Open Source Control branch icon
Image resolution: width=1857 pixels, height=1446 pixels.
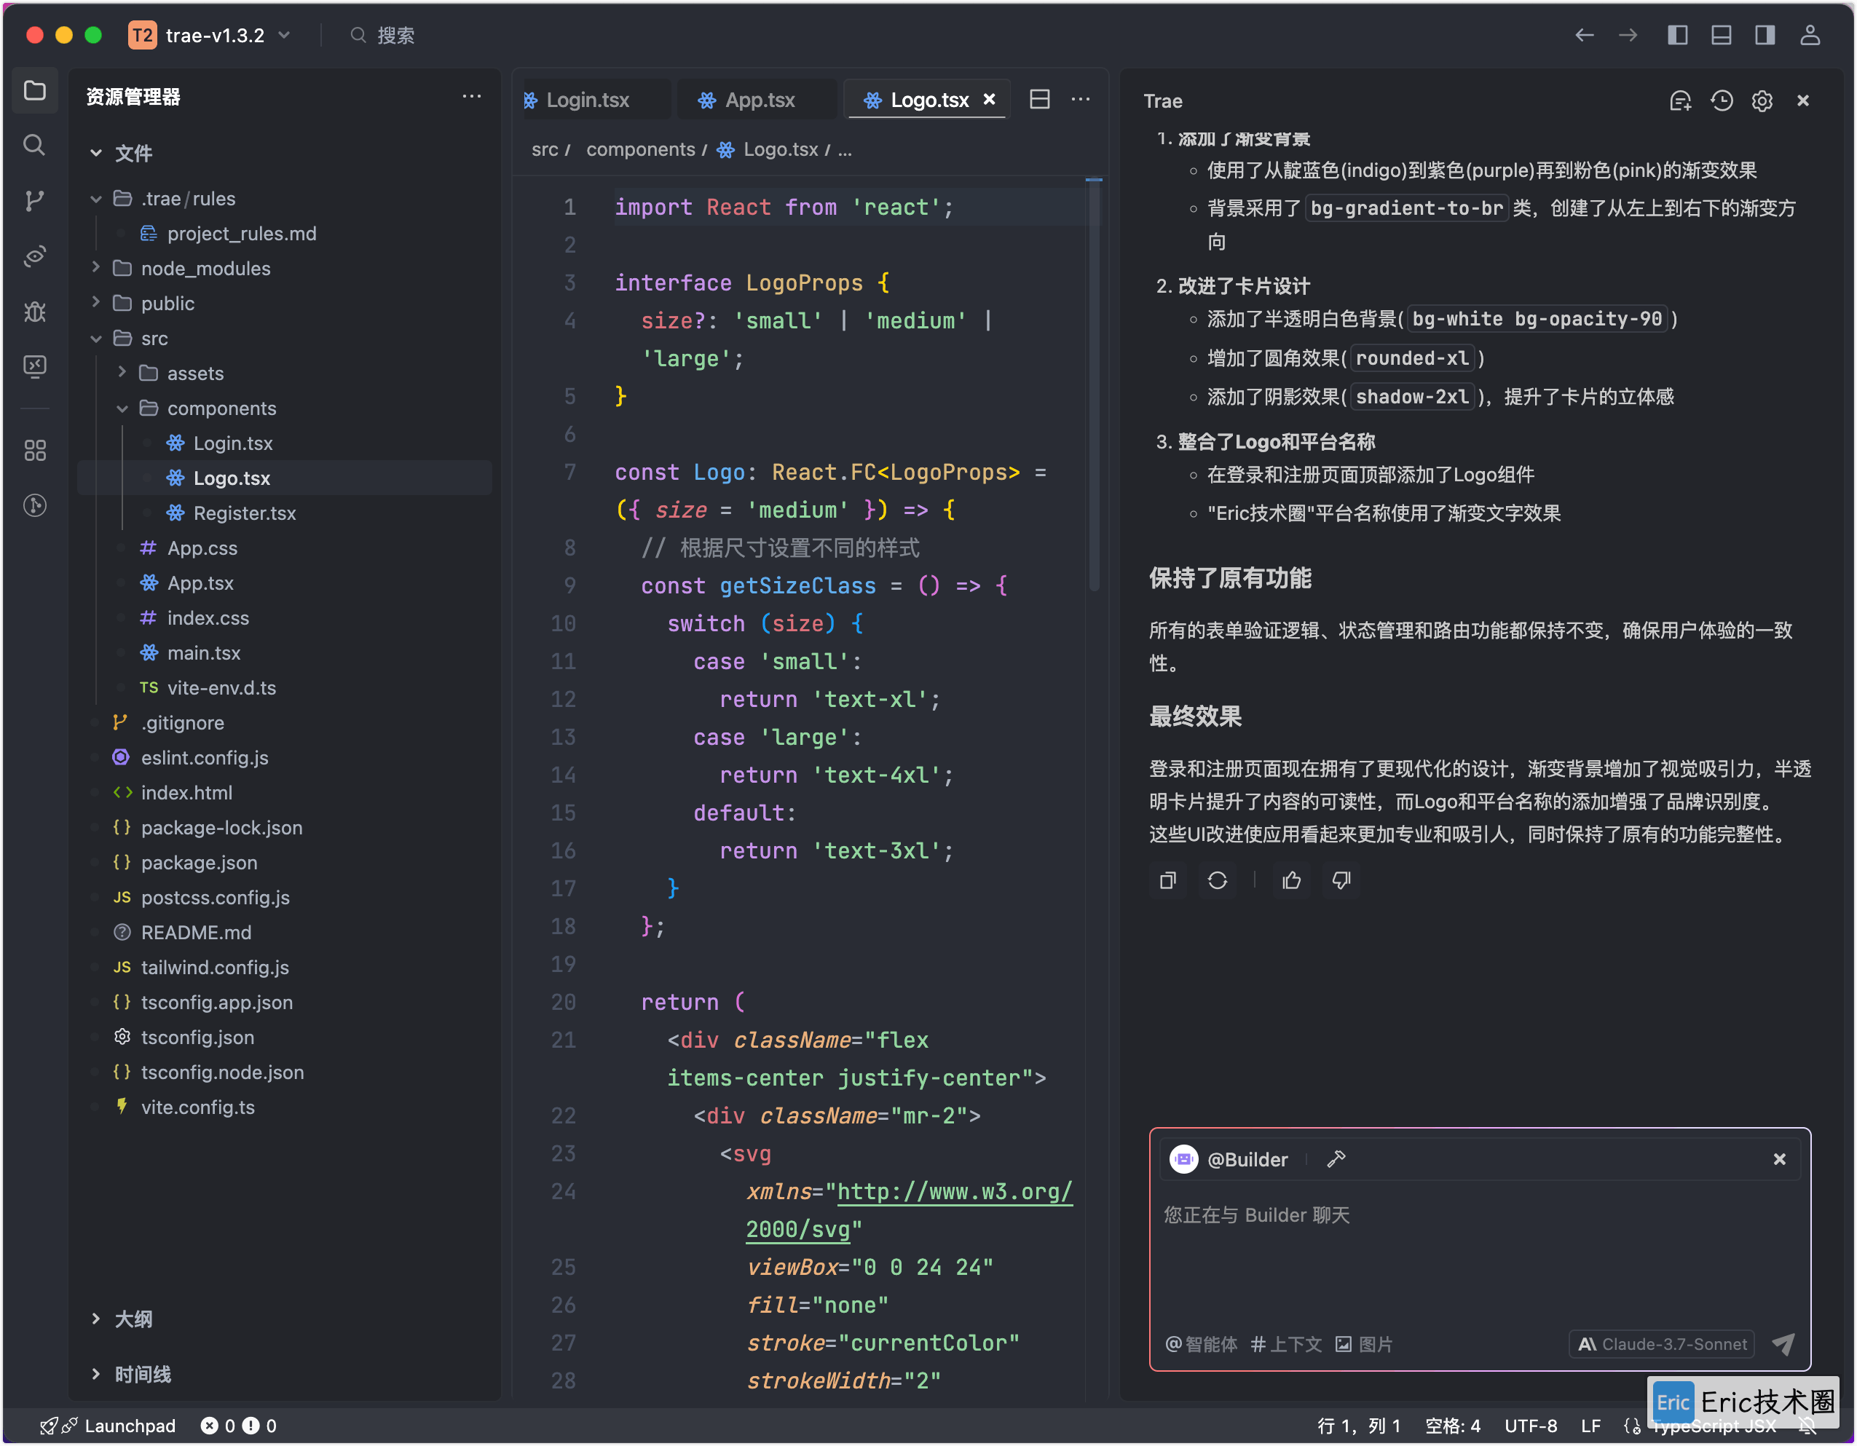(35, 201)
